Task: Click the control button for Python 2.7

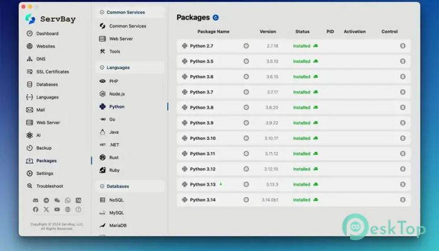Action: click(403, 46)
